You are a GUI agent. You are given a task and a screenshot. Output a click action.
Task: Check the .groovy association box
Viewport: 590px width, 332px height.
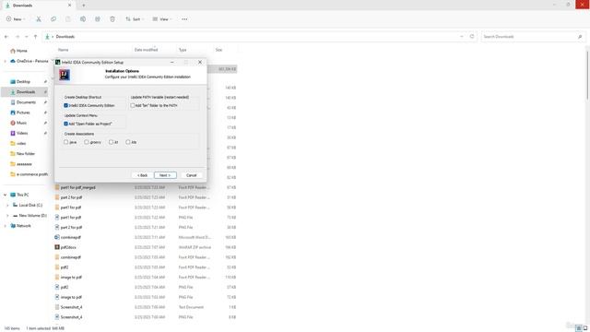(87, 142)
